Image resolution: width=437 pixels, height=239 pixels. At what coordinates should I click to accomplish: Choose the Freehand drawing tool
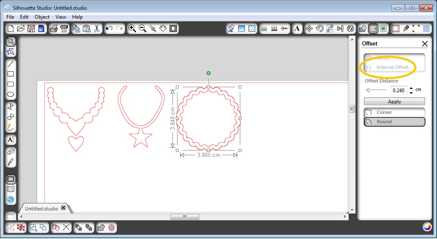click(11, 128)
